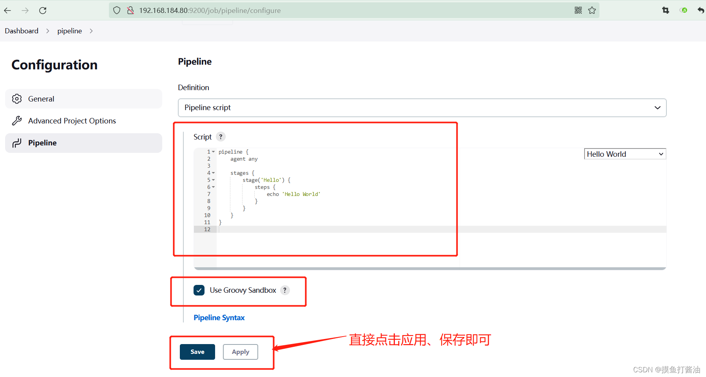Click line number 10 in gutter
Screen dimensions: 706x377
[207, 215]
